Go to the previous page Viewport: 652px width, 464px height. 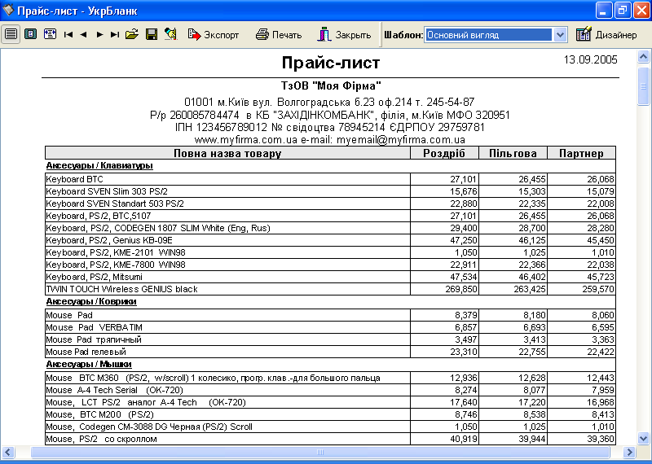tap(84, 34)
